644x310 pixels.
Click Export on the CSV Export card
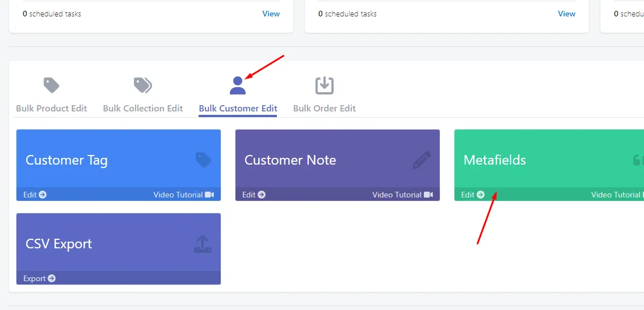(39, 278)
